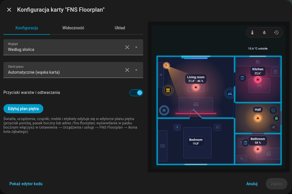
Task: Toggle the Living room ceiling light
Action: point(196,87)
